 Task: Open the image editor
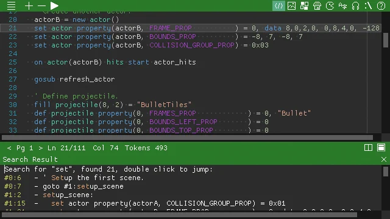pyautogui.click(x=291, y=5)
